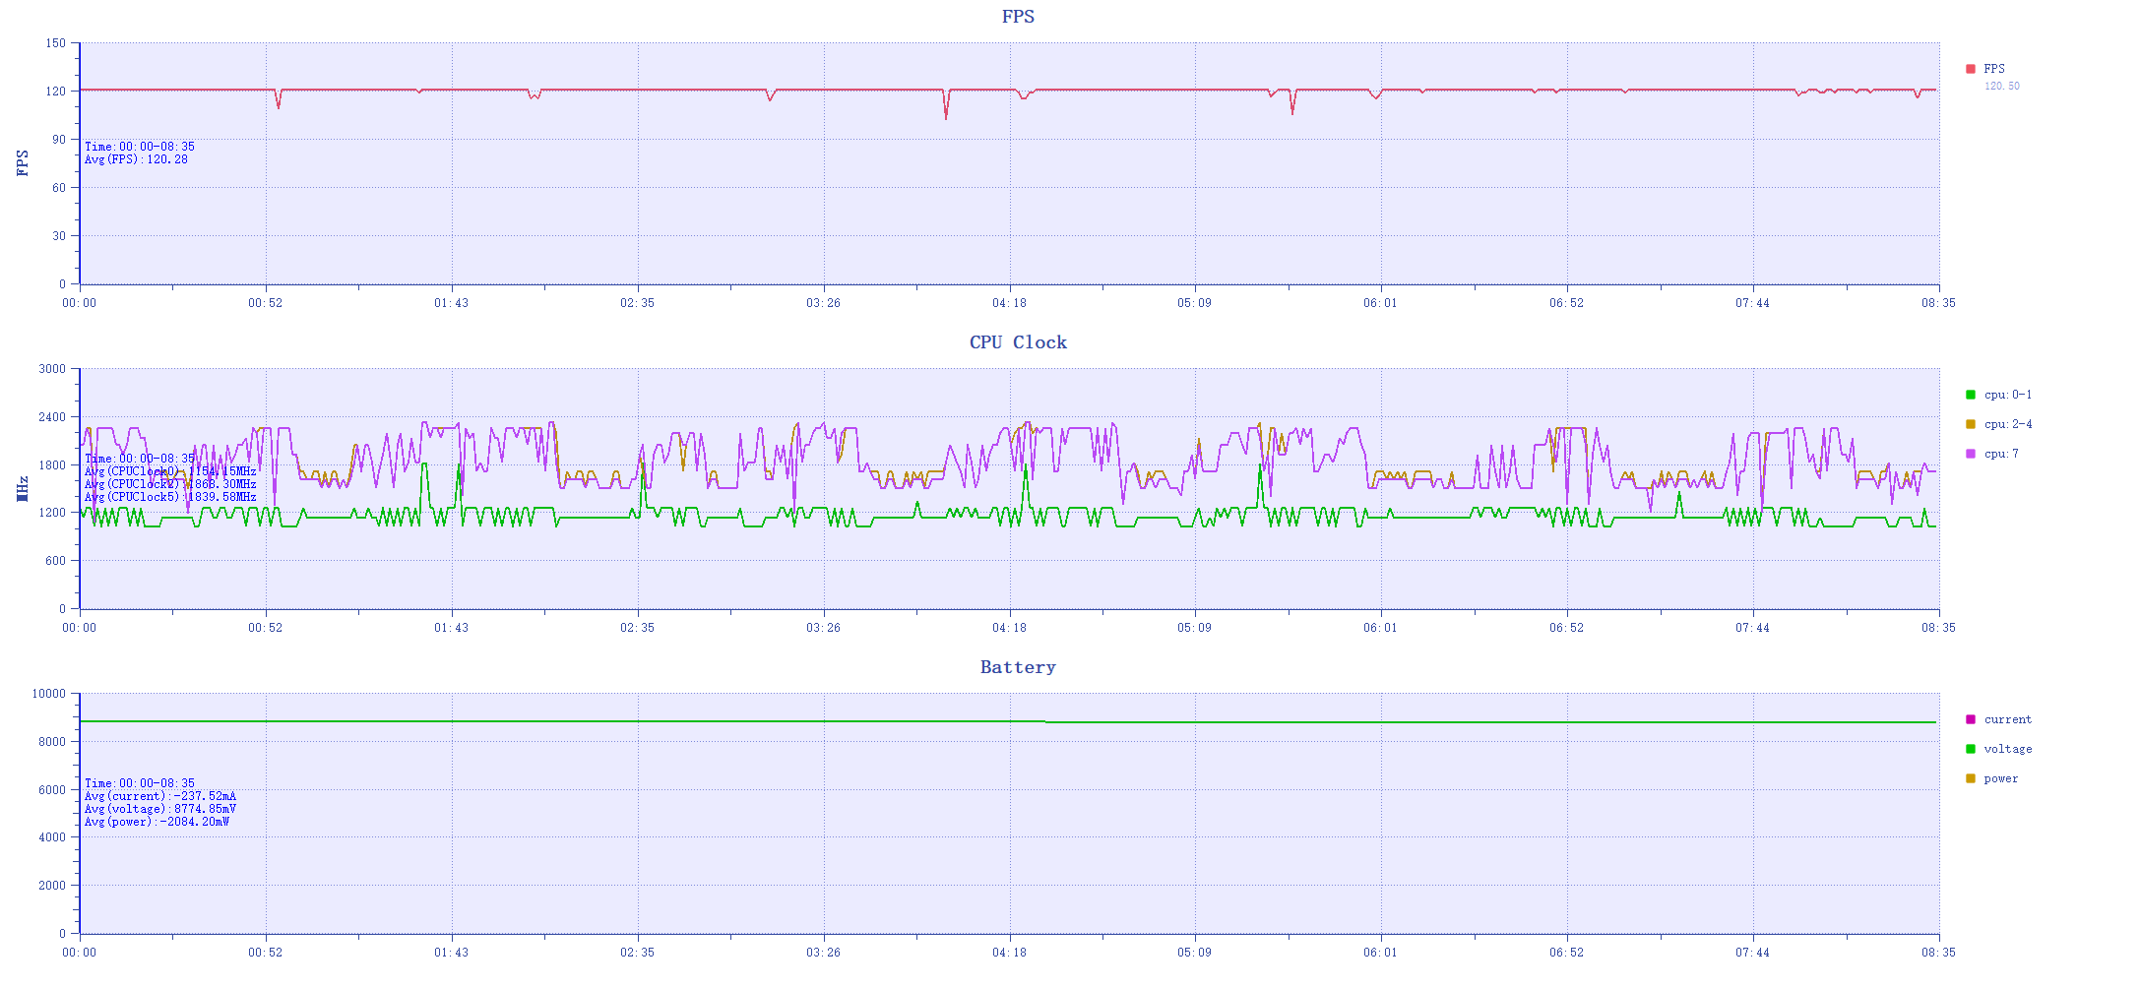Click the Avg(FPS):120.28 annotation

tap(136, 159)
